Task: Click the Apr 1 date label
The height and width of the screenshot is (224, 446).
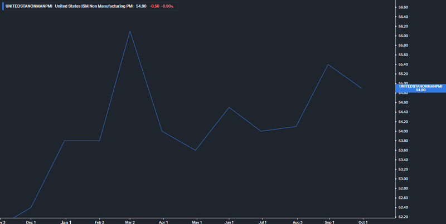Action: pos(163,222)
